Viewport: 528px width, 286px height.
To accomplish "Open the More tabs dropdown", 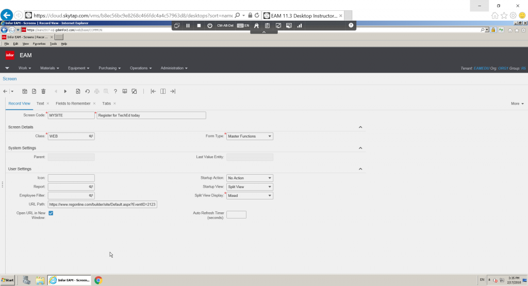I will pos(517,104).
